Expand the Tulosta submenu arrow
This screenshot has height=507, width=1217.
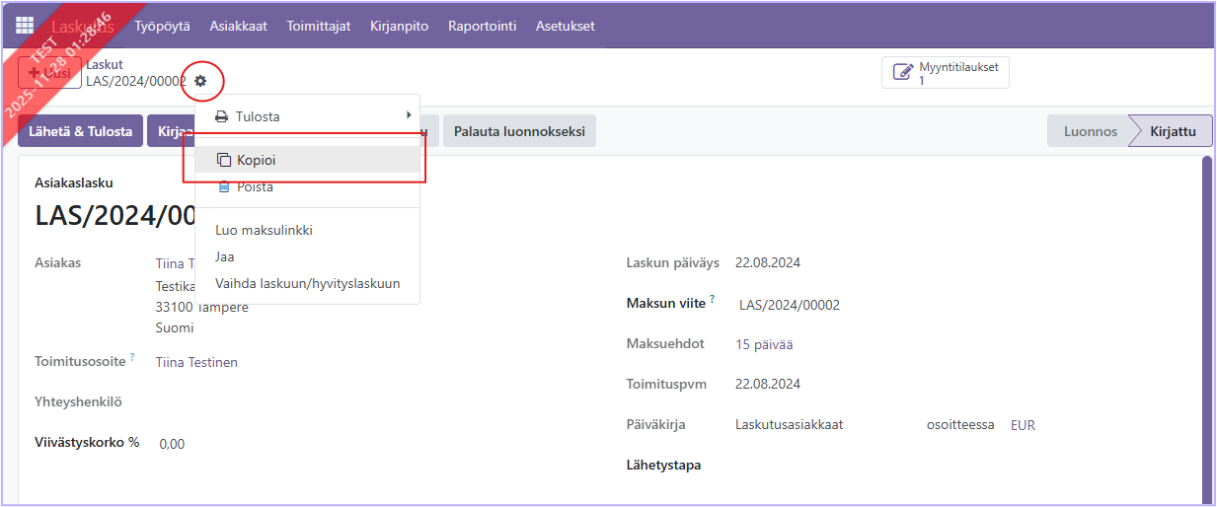coord(409,115)
